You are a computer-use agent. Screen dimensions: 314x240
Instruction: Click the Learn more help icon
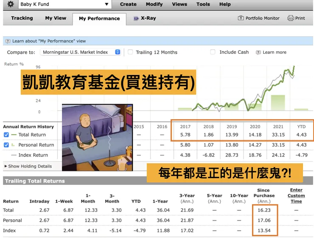pyautogui.click(x=258, y=53)
